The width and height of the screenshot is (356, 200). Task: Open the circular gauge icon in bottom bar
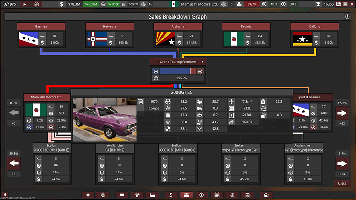(202, 195)
